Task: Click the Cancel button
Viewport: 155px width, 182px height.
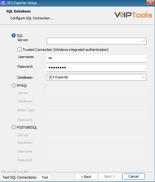Action: point(134,176)
